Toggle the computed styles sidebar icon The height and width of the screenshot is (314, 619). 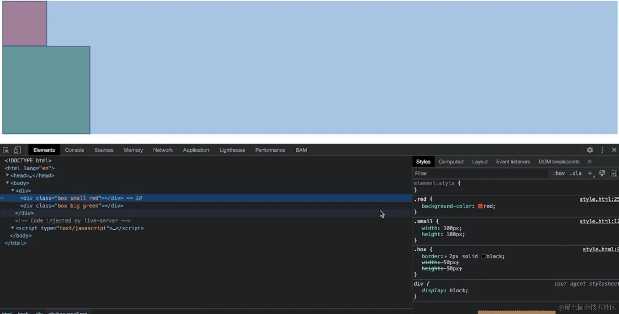[x=614, y=174]
